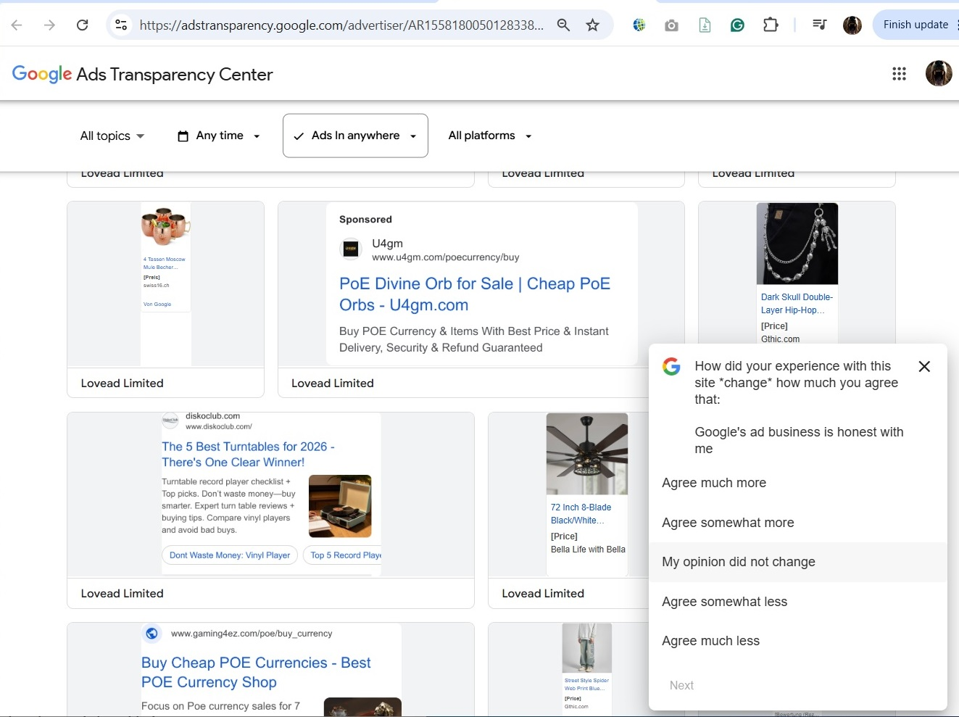Image resolution: width=959 pixels, height=717 pixels.
Task: Expand the All topics filter
Action: (x=112, y=136)
